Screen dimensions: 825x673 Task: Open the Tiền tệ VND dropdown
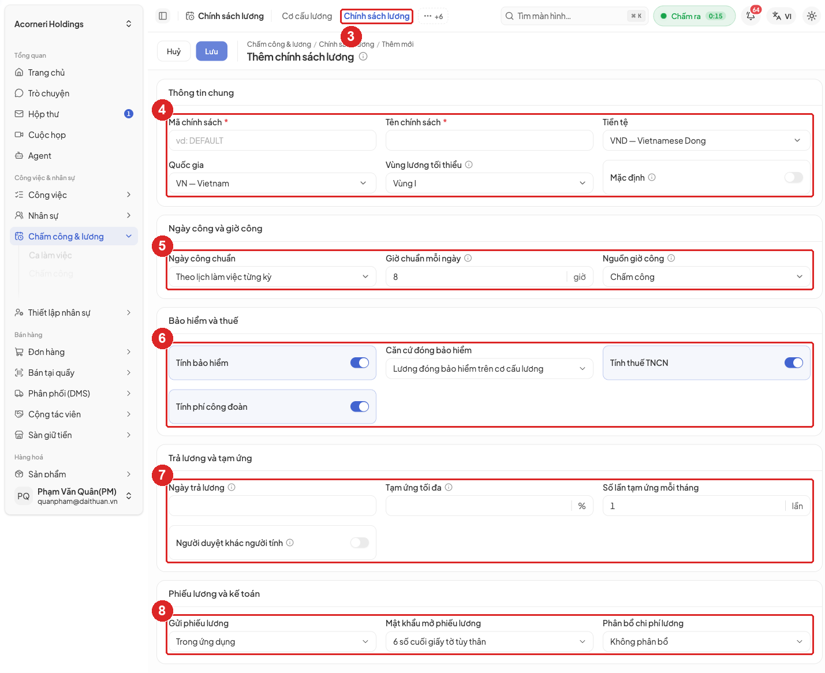[706, 141]
